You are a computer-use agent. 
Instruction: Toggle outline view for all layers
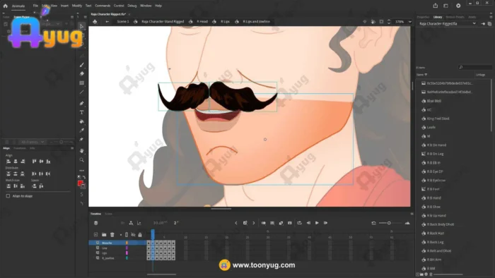[127, 234]
